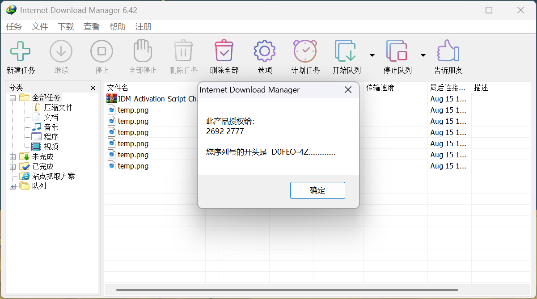The image size is (537, 299).
Task: Open the 注册 menu
Action: click(144, 27)
